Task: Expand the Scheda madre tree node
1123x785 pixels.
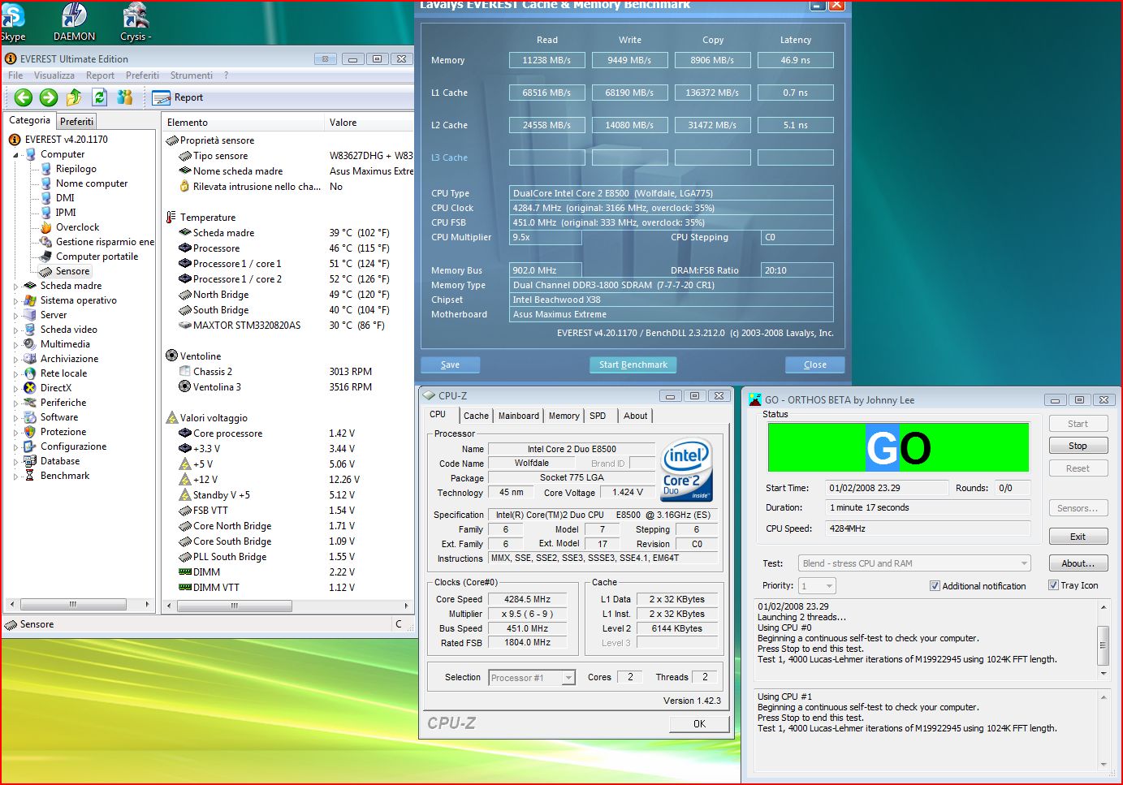Action: point(15,287)
